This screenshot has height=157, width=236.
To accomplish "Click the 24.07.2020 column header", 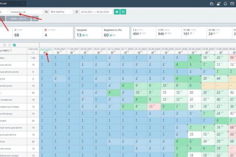I will 181,49.
